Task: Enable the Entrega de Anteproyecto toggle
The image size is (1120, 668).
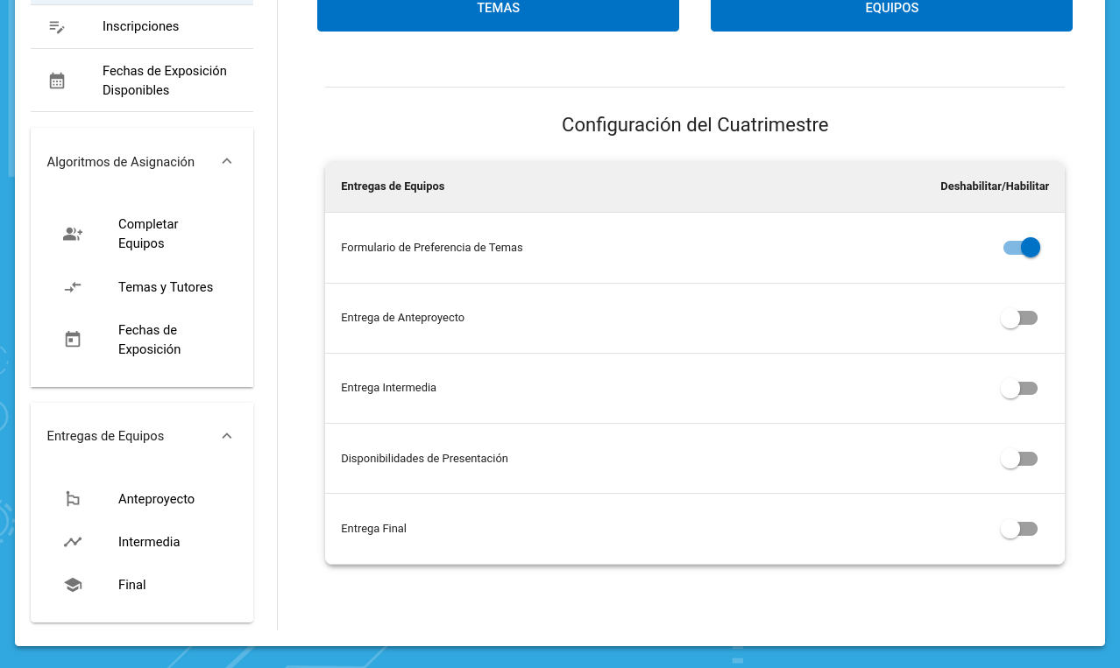Action: coord(1019,319)
